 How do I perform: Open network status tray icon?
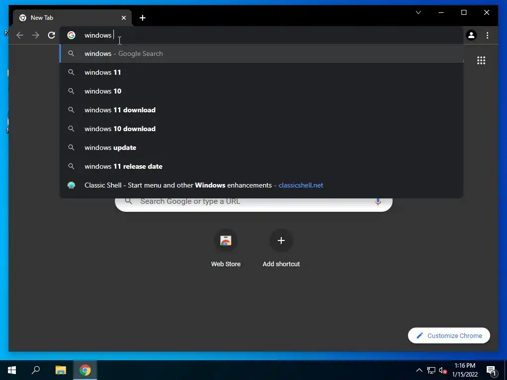431,370
